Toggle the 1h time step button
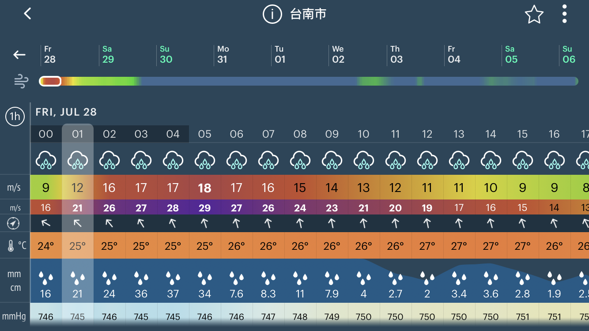 [x=15, y=117]
